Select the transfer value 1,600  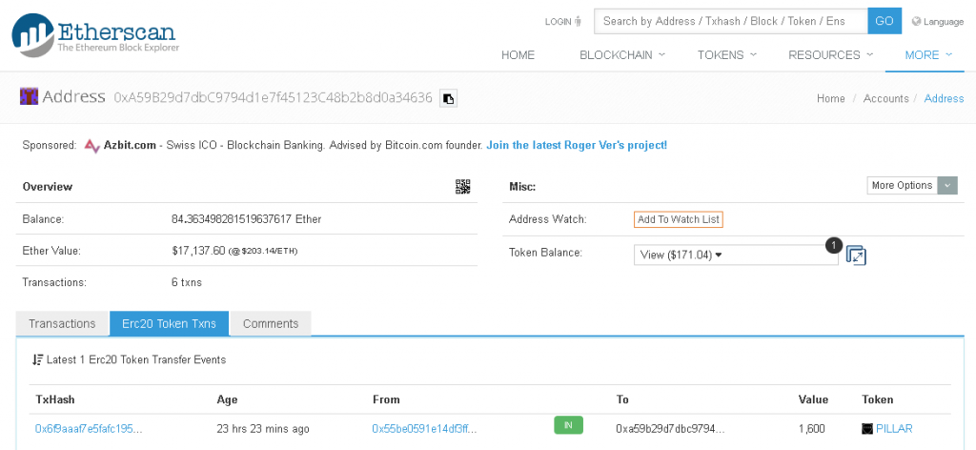811,429
